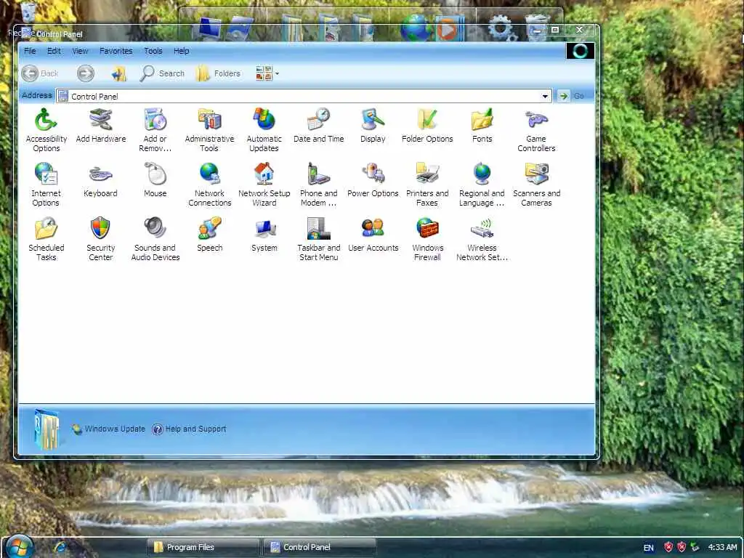
Task: Open Taskbar and Start Menu settings
Action: click(x=318, y=238)
